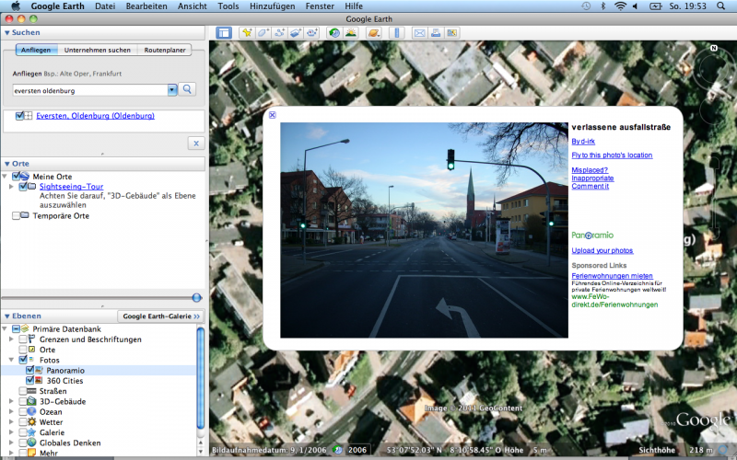Toggle the sidebar visibility icon
Image resolution: width=737 pixels, height=460 pixels.
click(x=224, y=33)
